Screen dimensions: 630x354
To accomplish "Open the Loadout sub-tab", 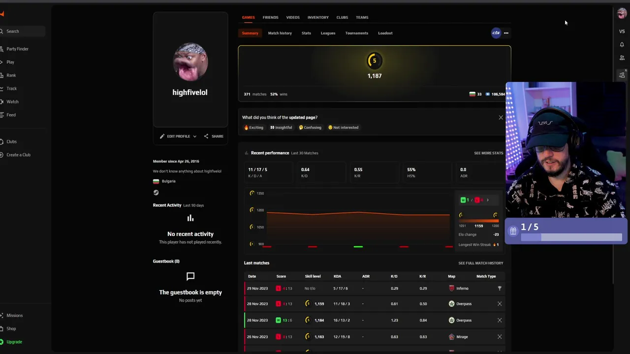I will click(x=385, y=33).
